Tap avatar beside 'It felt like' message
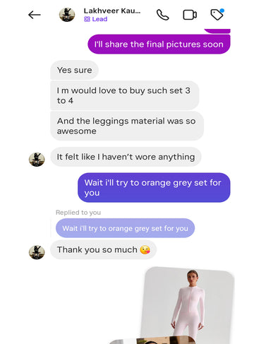This screenshot has width=254, height=344. click(37, 159)
